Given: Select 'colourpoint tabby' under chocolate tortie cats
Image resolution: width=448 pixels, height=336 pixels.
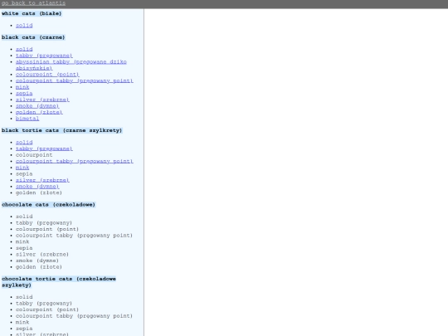Looking at the screenshot, I should point(74,316).
